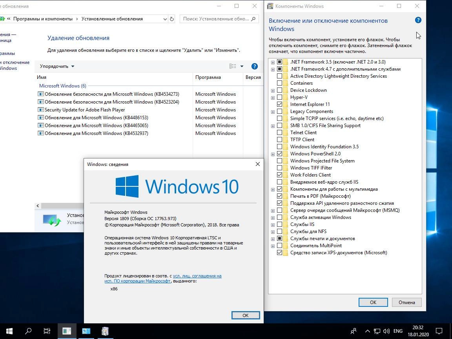452x339 pixels.
Task: Expand .NET Framework 4.7 tree node
Action: tap(273, 69)
